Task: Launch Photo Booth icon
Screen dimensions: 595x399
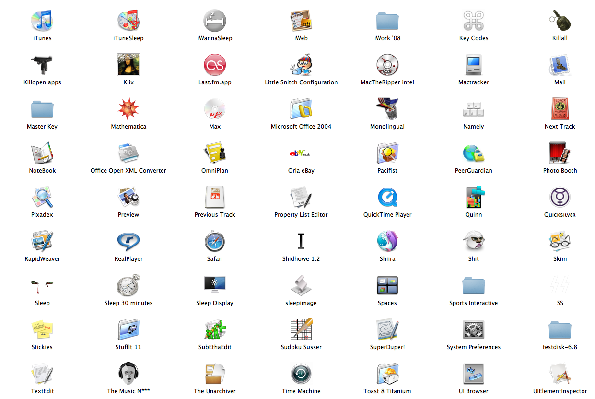Action: [x=560, y=153]
